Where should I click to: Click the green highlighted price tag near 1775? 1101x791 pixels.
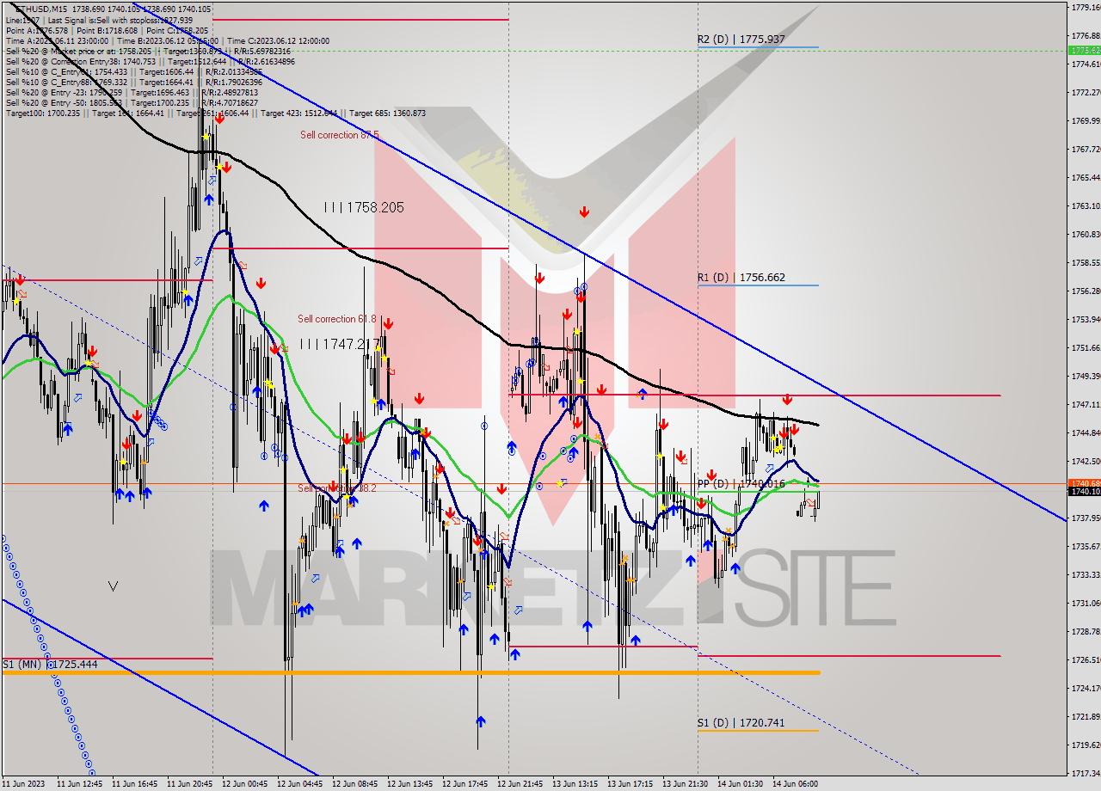pyautogui.click(x=1084, y=50)
